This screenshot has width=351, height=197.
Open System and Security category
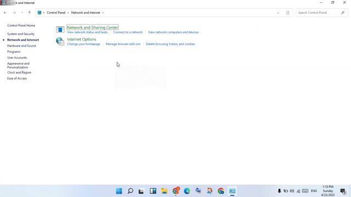[21, 34]
